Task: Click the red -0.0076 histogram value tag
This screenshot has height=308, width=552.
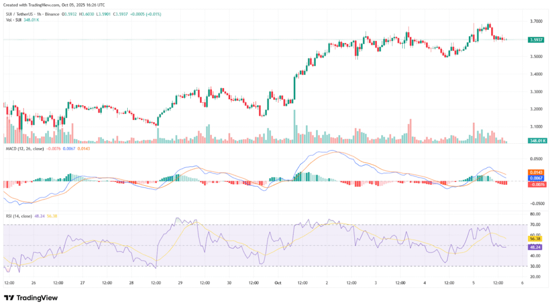Action: [536, 184]
